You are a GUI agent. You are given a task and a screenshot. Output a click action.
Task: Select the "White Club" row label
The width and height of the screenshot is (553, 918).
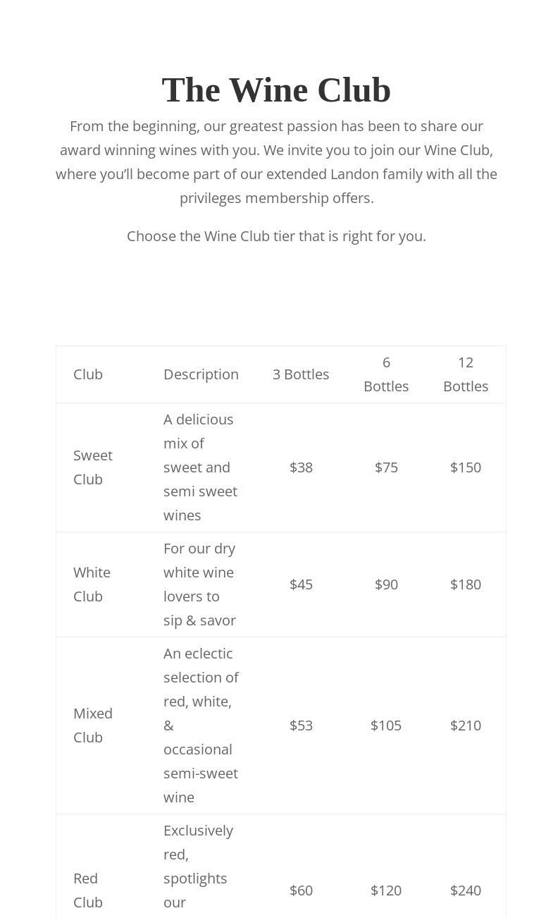92,585
